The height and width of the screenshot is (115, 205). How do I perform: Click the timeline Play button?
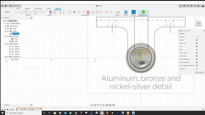pos(8,110)
